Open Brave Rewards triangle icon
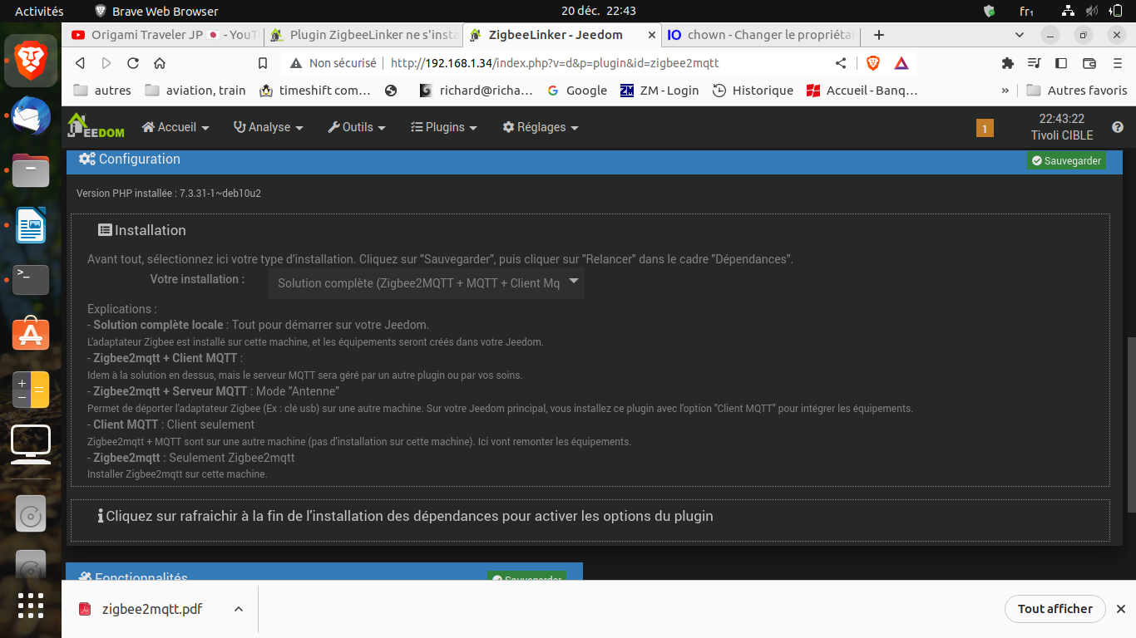This screenshot has width=1136, height=638. (x=901, y=63)
